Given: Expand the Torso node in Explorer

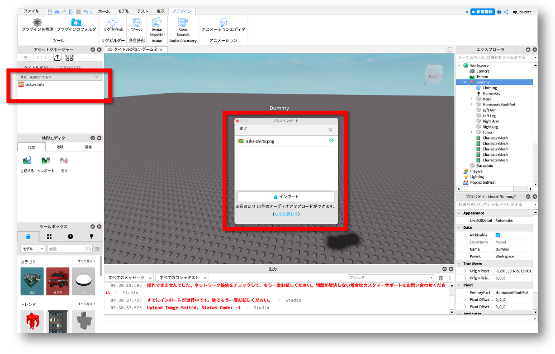Looking at the screenshot, I should point(471,132).
